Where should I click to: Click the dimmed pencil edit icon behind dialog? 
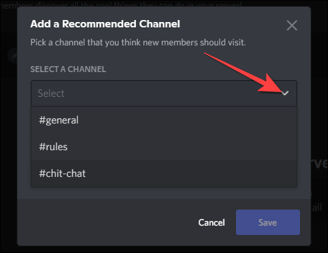coord(13,55)
